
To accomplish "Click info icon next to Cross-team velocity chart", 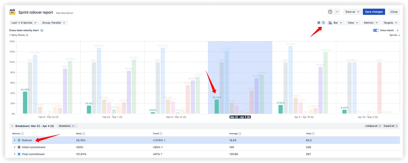I will pyautogui.click(x=42, y=31).
